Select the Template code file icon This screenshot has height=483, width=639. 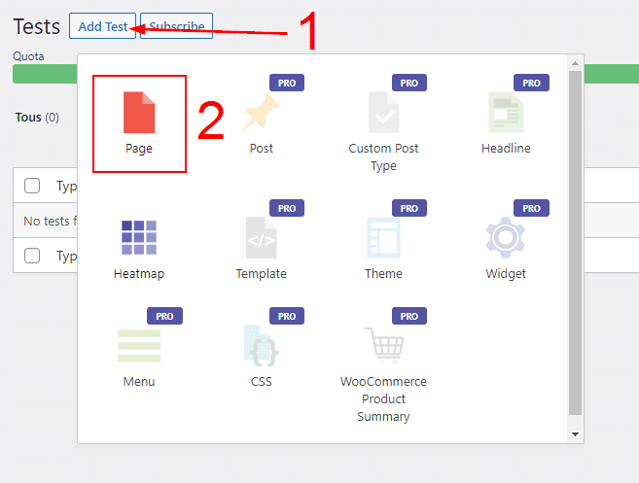tap(261, 237)
